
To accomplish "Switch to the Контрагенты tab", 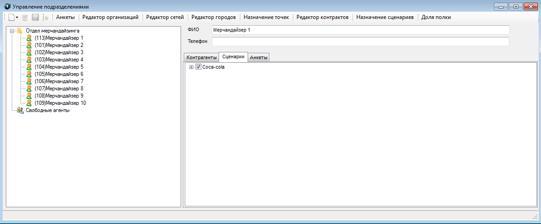I will tap(201, 57).
